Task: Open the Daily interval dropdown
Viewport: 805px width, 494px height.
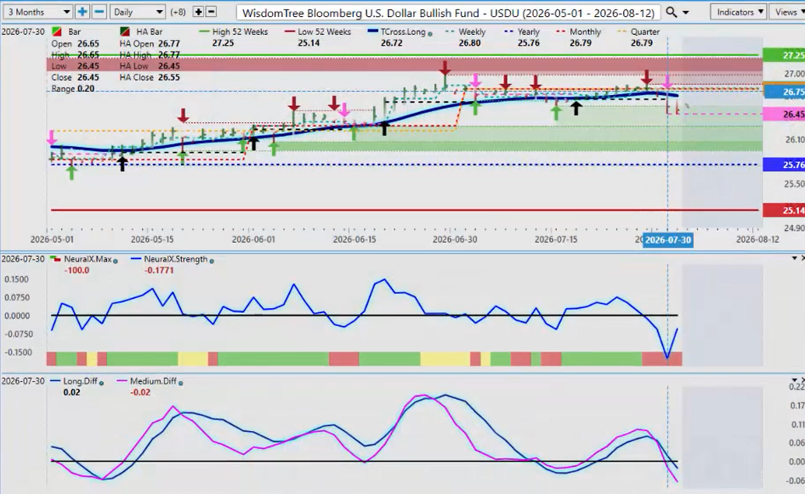Action: 138,12
